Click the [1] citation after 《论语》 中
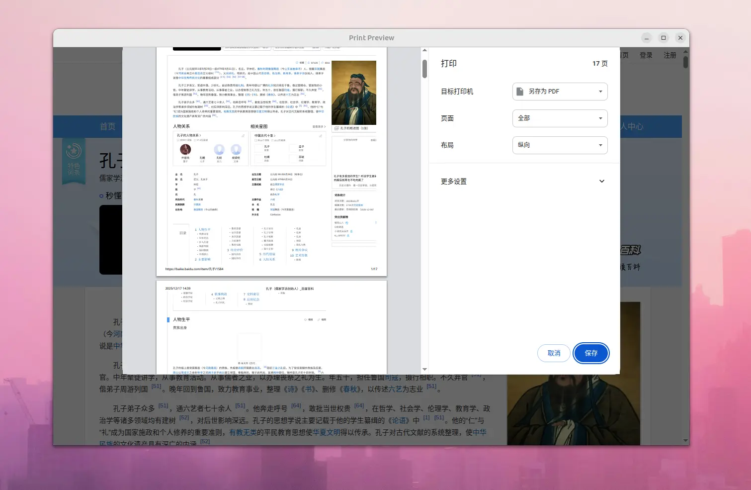The height and width of the screenshot is (490, 751). coord(426,418)
